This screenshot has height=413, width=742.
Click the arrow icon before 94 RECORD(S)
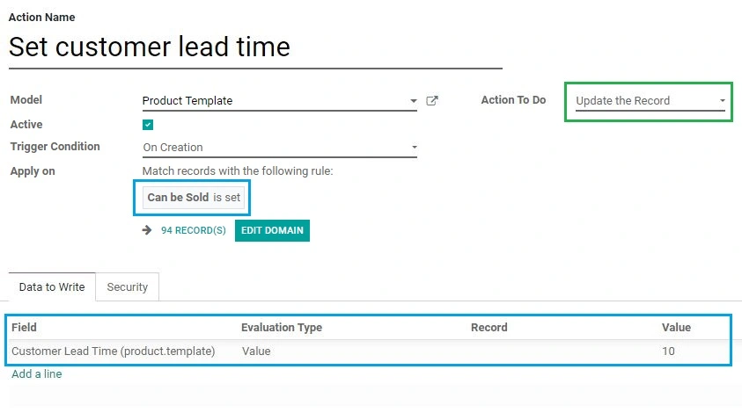[x=147, y=230]
